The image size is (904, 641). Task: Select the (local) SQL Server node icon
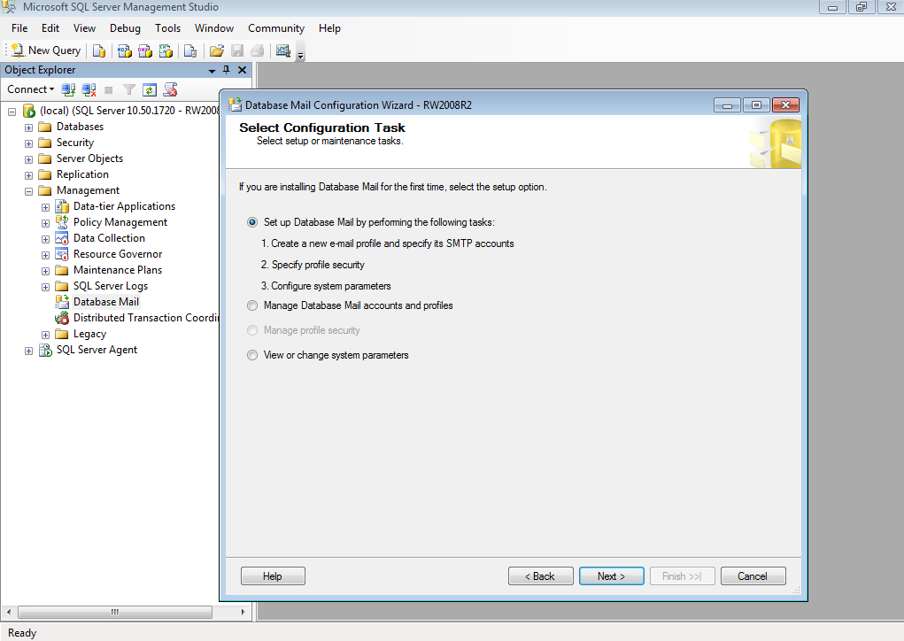pos(29,111)
